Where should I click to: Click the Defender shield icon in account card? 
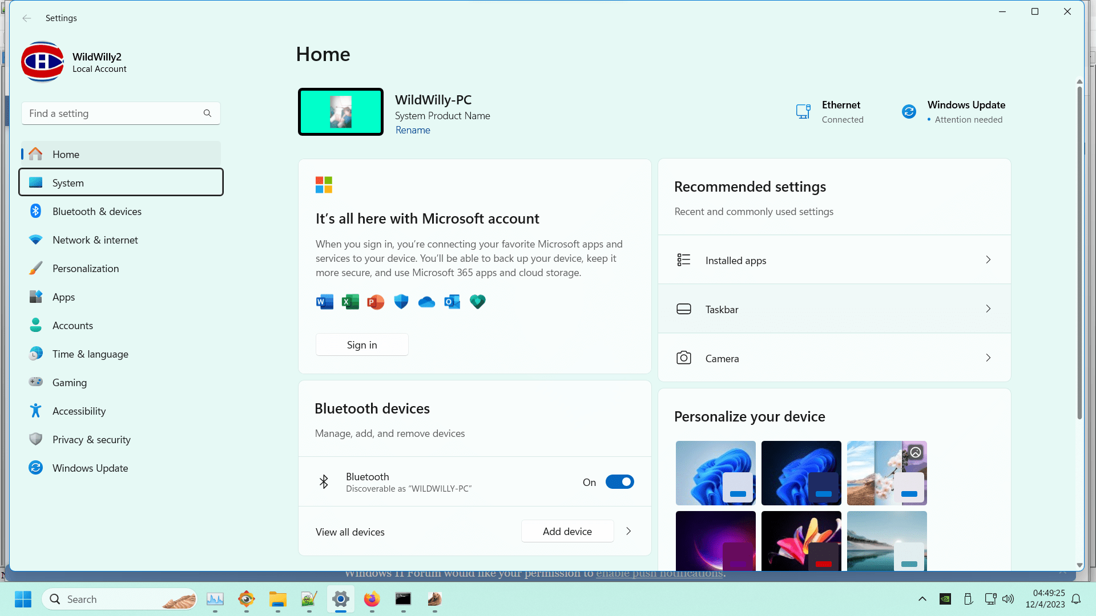coord(401,302)
